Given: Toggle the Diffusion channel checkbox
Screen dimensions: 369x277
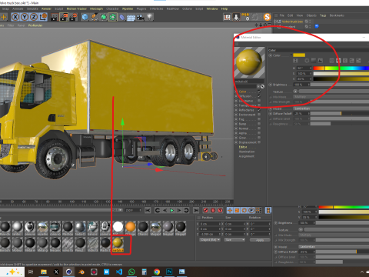Looking at the screenshot, I should pyautogui.click(x=259, y=96).
